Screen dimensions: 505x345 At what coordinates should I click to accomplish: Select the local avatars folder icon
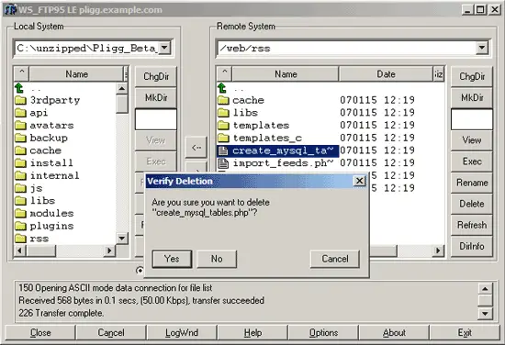pyautogui.click(x=20, y=126)
